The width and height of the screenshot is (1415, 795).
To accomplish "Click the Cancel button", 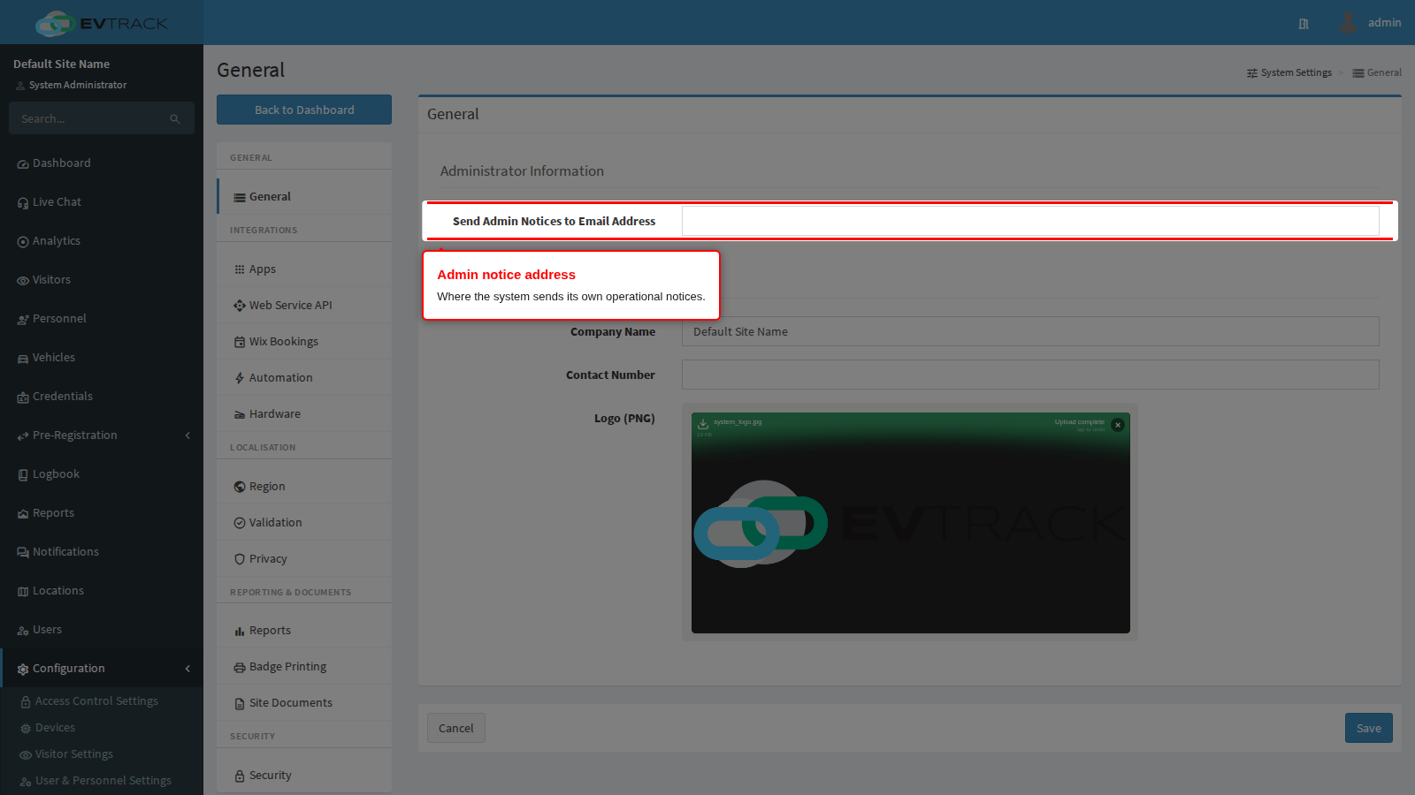I will click(x=456, y=728).
